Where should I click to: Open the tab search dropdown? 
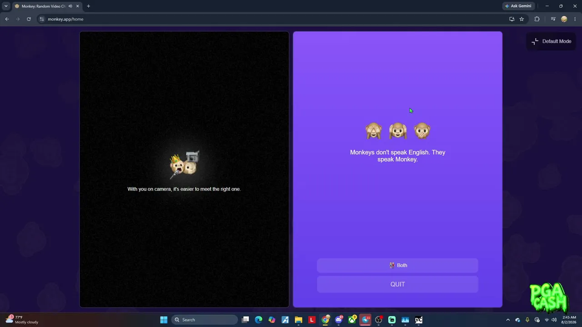(x=6, y=6)
